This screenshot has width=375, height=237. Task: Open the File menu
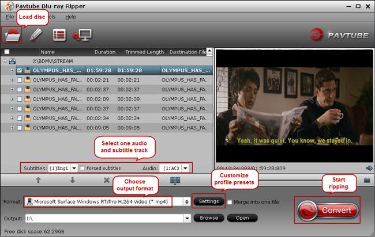point(10,17)
